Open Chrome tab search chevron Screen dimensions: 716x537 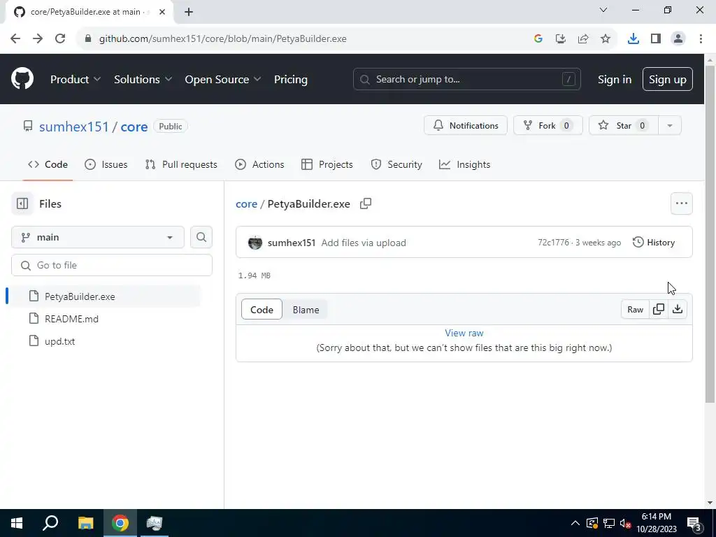(603, 10)
